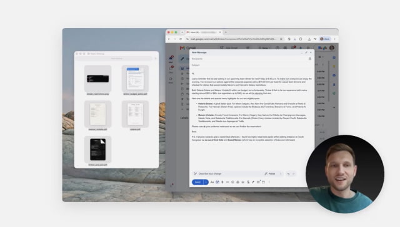Bookmark page with the star icon
This screenshot has width=400, height=227.
281,39
